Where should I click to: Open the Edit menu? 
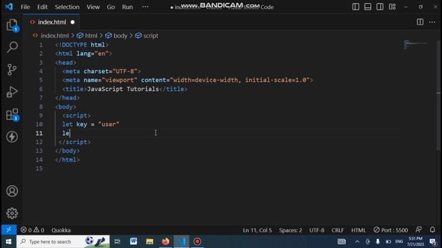[42, 7]
